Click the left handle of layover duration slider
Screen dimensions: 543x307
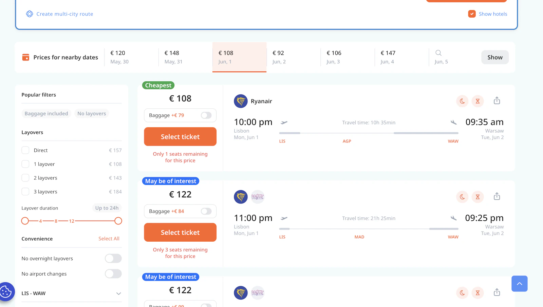25,221
